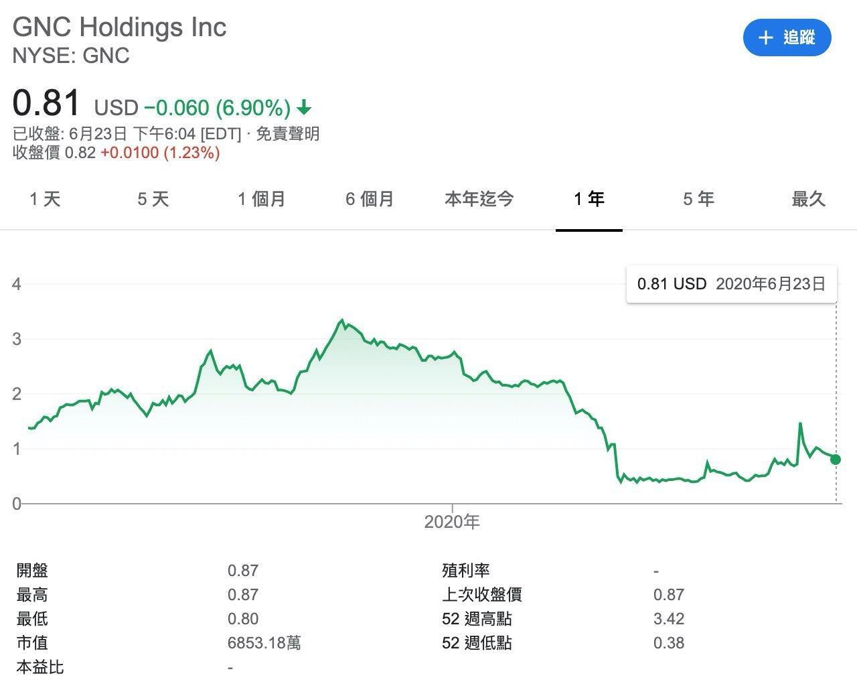Show the 最久 maximum range

pyautogui.click(x=808, y=199)
